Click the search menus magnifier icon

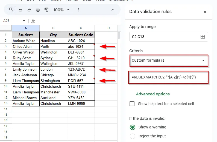click(11, 10)
